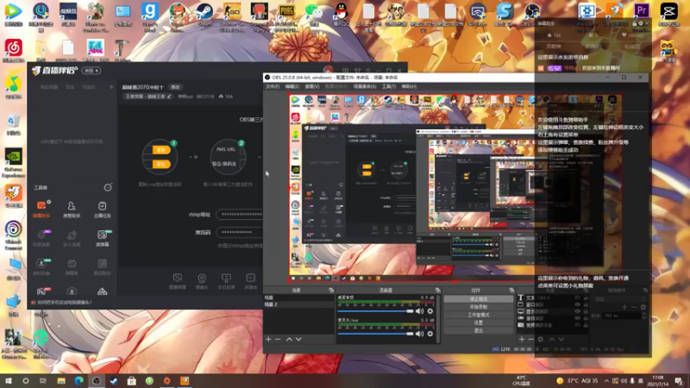The width and height of the screenshot is (690, 388).
Task: Remove the selected scene in OBS
Action: (x=278, y=339)
